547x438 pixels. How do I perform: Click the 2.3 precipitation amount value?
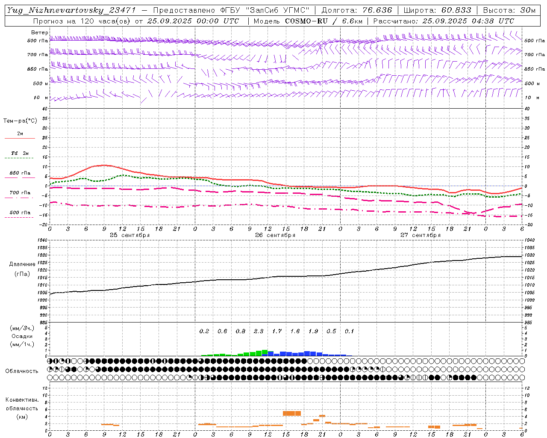[x=259, y=331]
